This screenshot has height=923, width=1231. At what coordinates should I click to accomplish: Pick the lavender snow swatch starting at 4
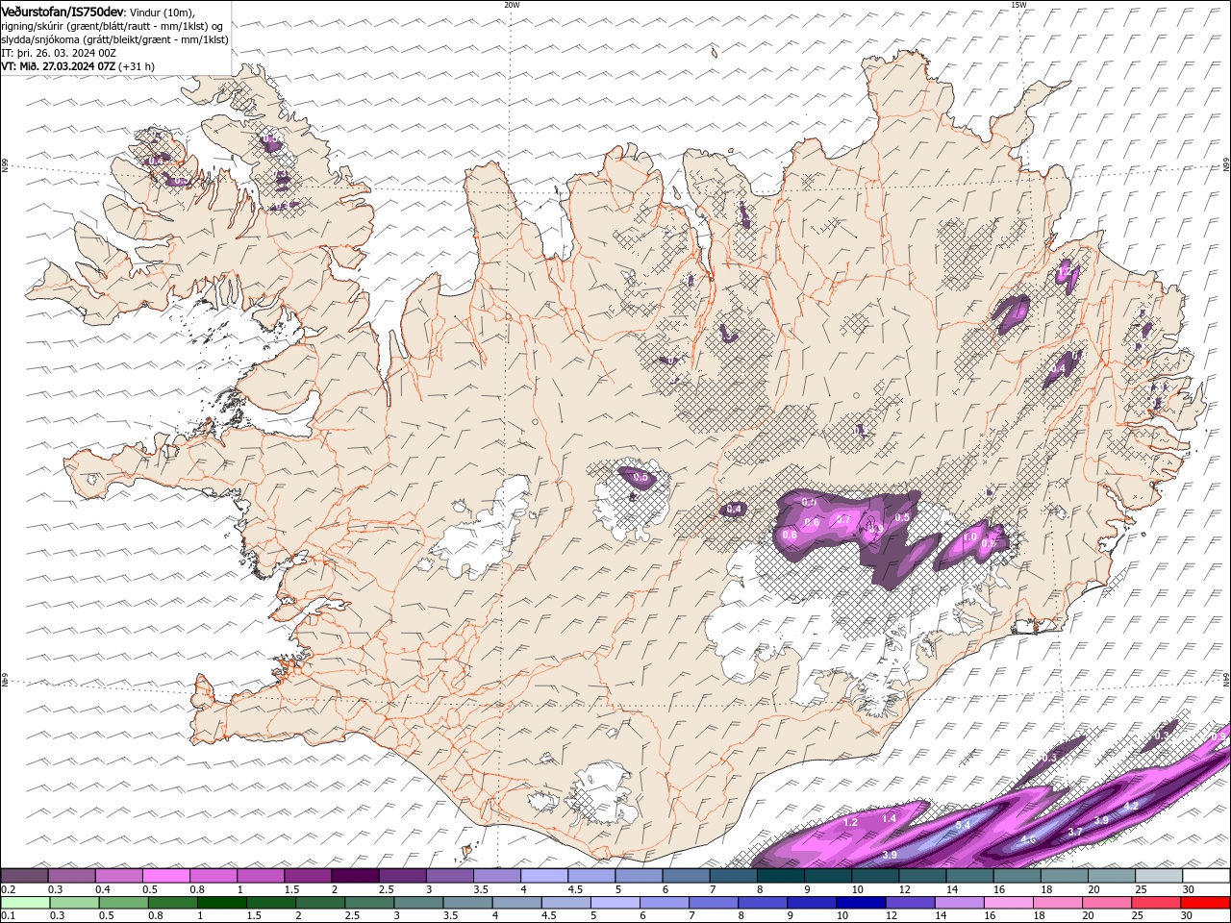point(544,876)
